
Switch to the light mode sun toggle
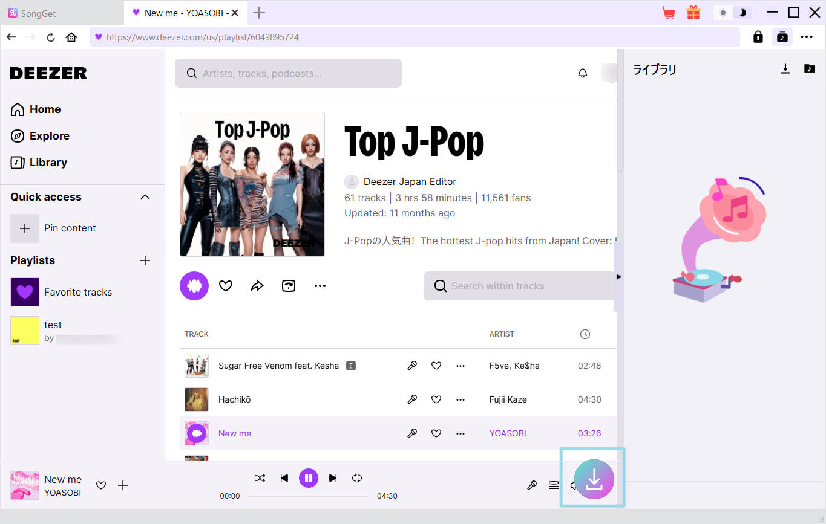723,13
